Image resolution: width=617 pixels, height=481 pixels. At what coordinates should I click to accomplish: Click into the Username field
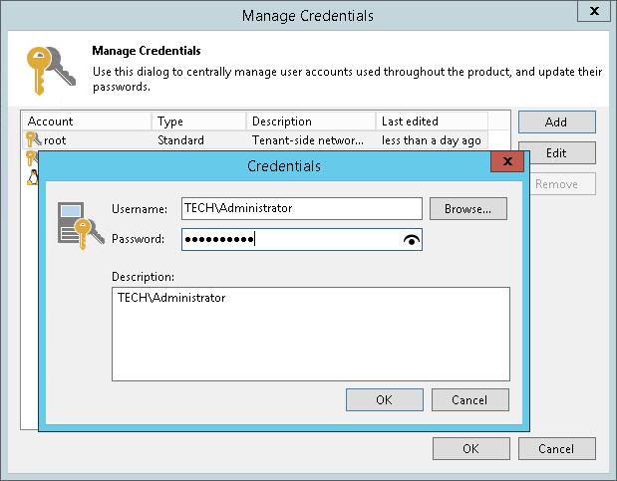point(301,208)
